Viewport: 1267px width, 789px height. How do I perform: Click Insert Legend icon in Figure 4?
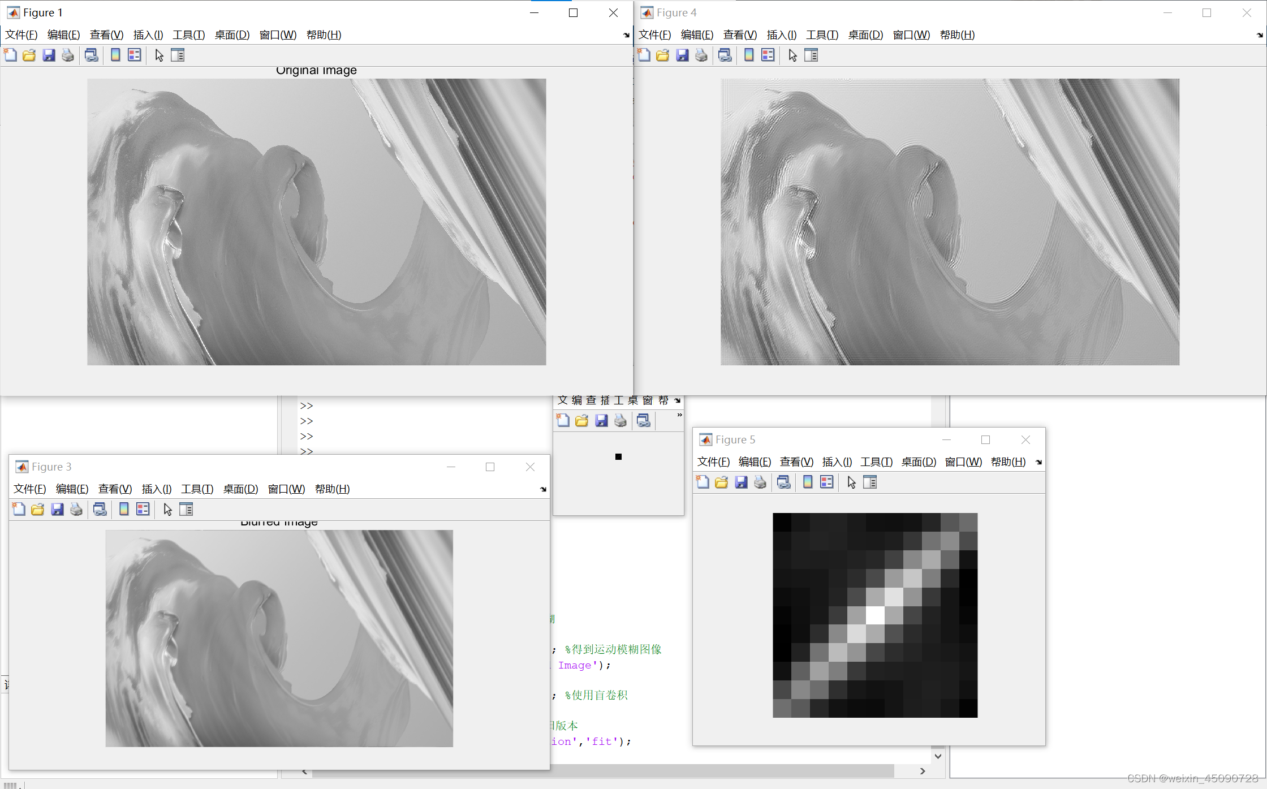coord(768,55)
